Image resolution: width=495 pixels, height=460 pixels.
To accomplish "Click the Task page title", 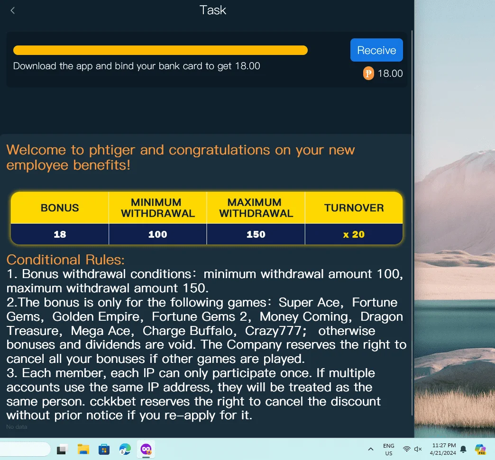I will coord(213,10).
